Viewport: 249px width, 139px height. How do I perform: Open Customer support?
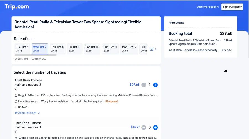pyautogui.click(x=207, y=7)
